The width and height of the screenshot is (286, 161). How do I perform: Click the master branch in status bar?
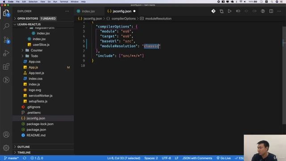point(11,158)
